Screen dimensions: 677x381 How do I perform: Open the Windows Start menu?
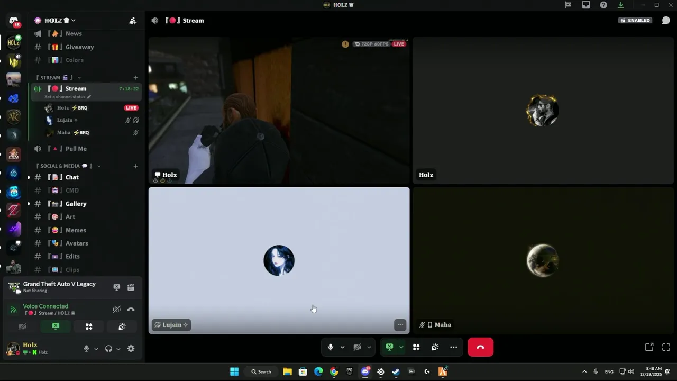(234, 371)
